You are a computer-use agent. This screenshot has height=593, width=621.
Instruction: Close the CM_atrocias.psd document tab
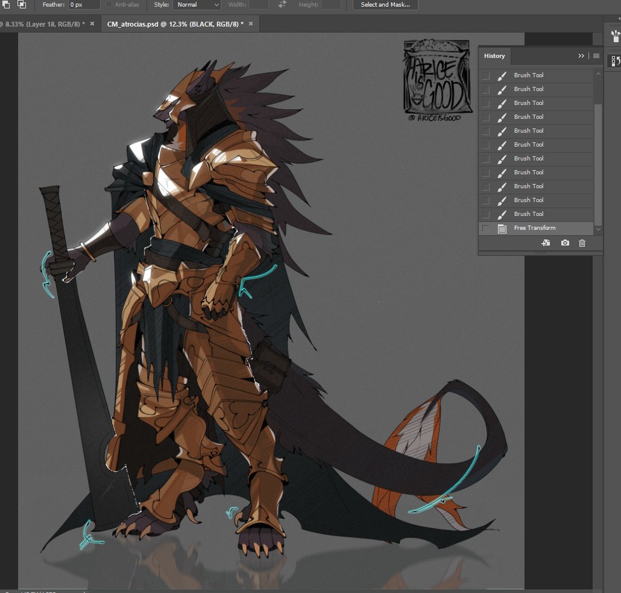tap(251, 24)
